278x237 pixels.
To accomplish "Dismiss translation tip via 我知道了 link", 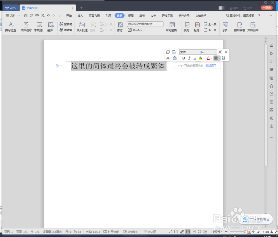I will (x=211, y=66).
